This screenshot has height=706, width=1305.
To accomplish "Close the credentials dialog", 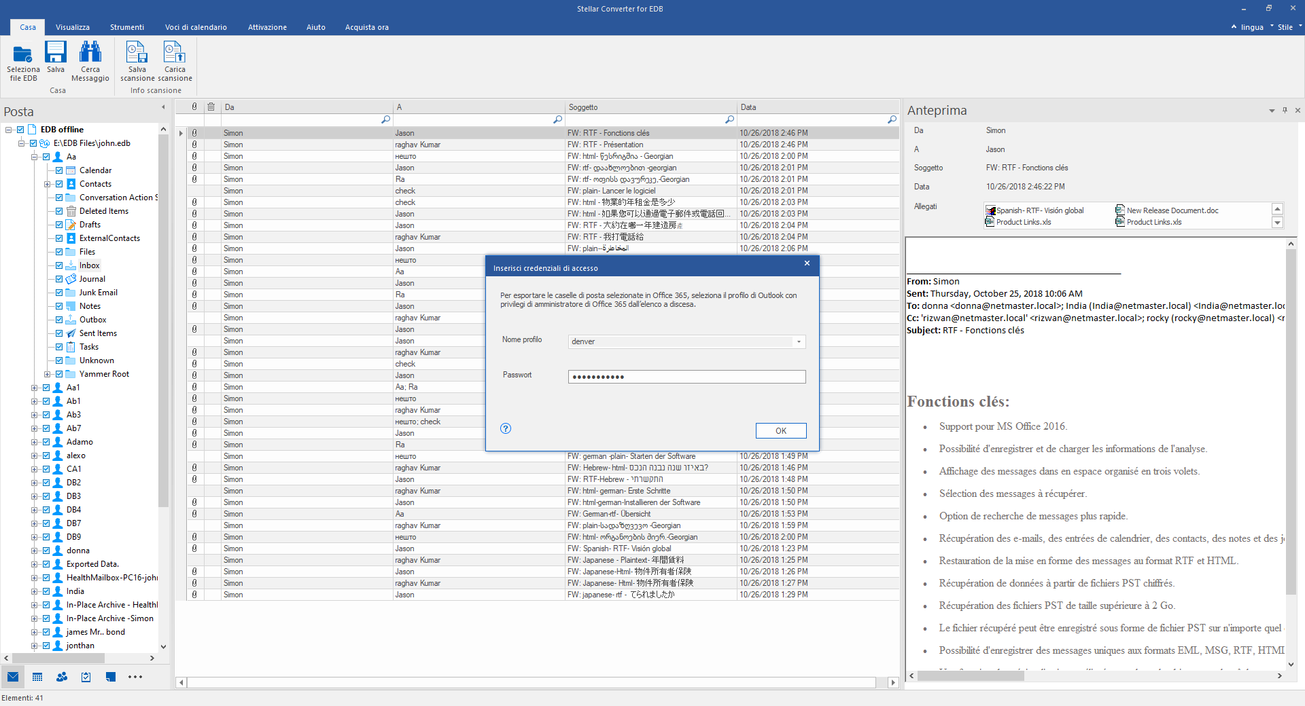I will pos(807,263).
